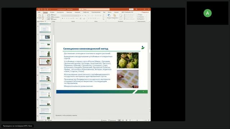Viewport: 230px width, 129px height.
Task: Click participant avatar with letter A
Action: tap(207, 13)
